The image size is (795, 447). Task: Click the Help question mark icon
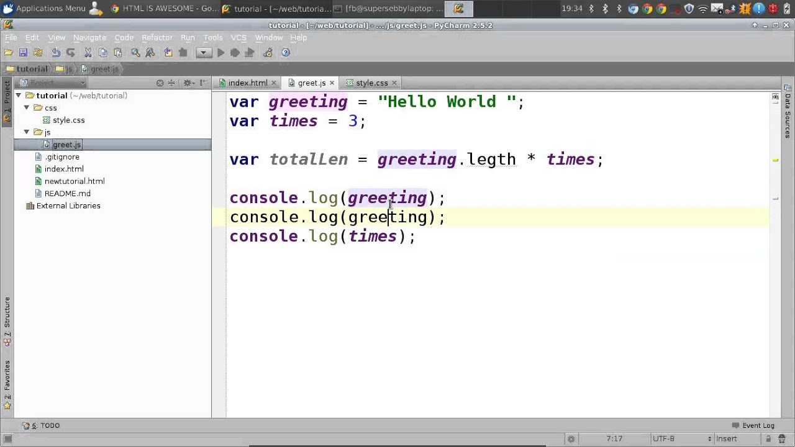[286, 53]
